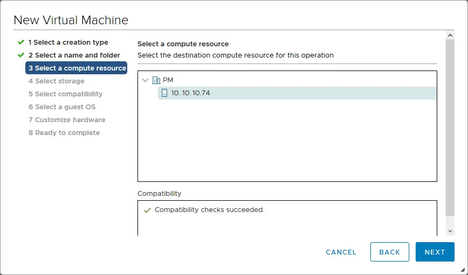
Task: Click the host icon beside 10.10.10.74
Action: click(x=164, y=93)
